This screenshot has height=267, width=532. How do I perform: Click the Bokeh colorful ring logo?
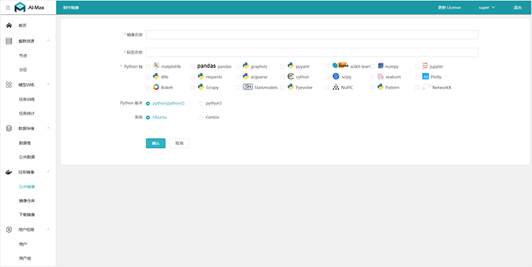pyautogui.click(x=156, y=86)
